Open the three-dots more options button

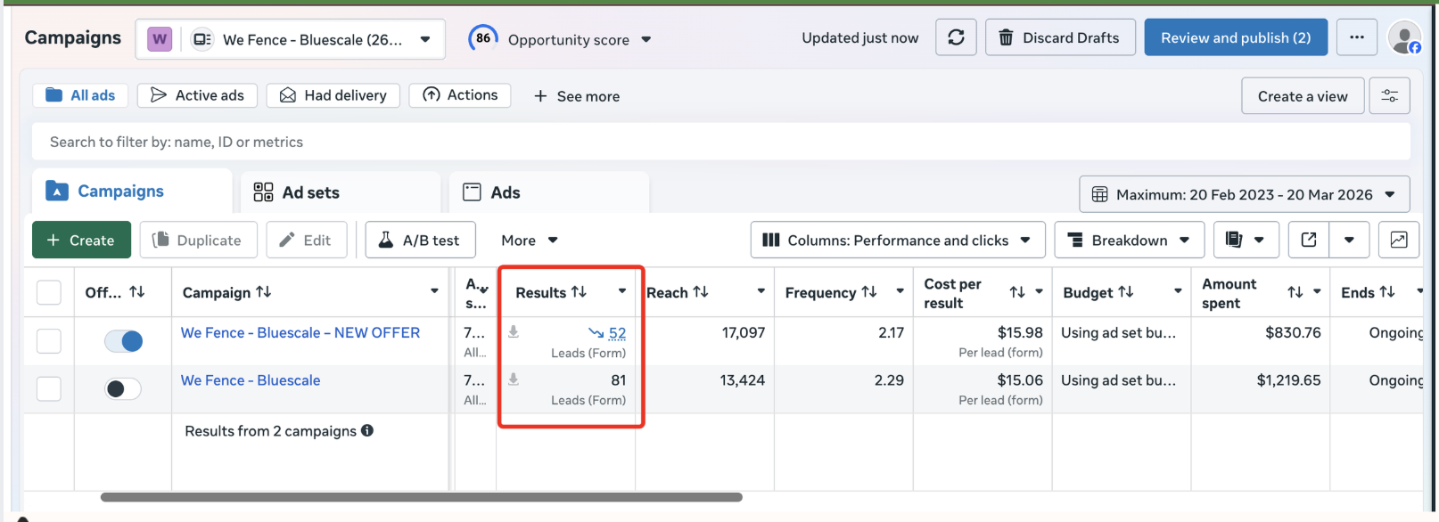[1357, 37]
